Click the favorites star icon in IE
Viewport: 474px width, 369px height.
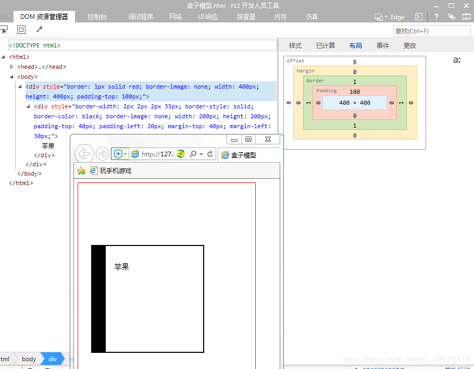pos(81,171)
